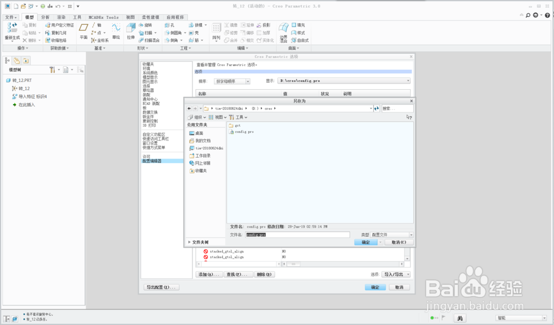This screenshot has height=325, width=554.
Task: Click 删除(D) button in options dialog
Action: click(264, 275)
